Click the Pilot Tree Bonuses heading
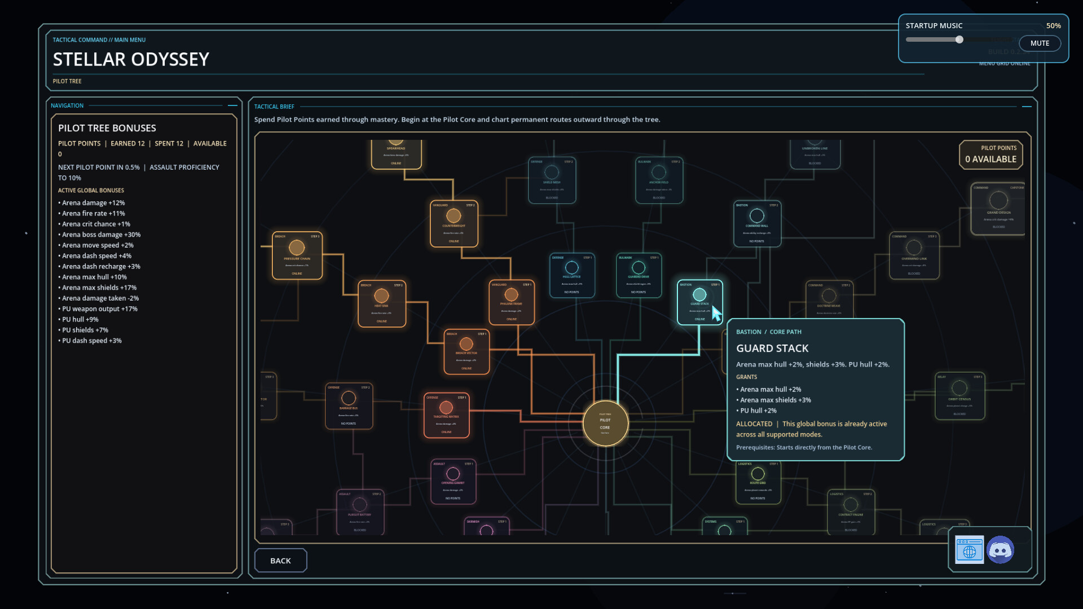Screen dimensions: 1083x609 coord(107,128)
